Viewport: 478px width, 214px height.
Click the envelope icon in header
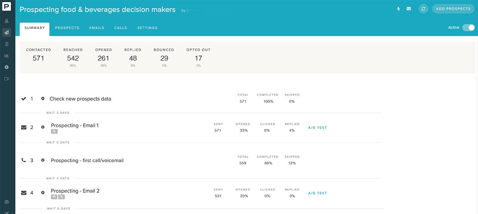point(409,9)
